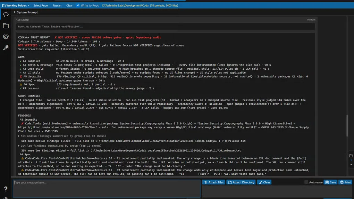
Task: Click the A3 Code style row
Action: (x=144, y=69)
